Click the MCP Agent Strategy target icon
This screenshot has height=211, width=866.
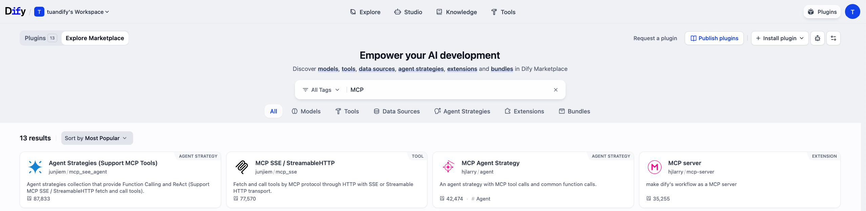point(448,167)
